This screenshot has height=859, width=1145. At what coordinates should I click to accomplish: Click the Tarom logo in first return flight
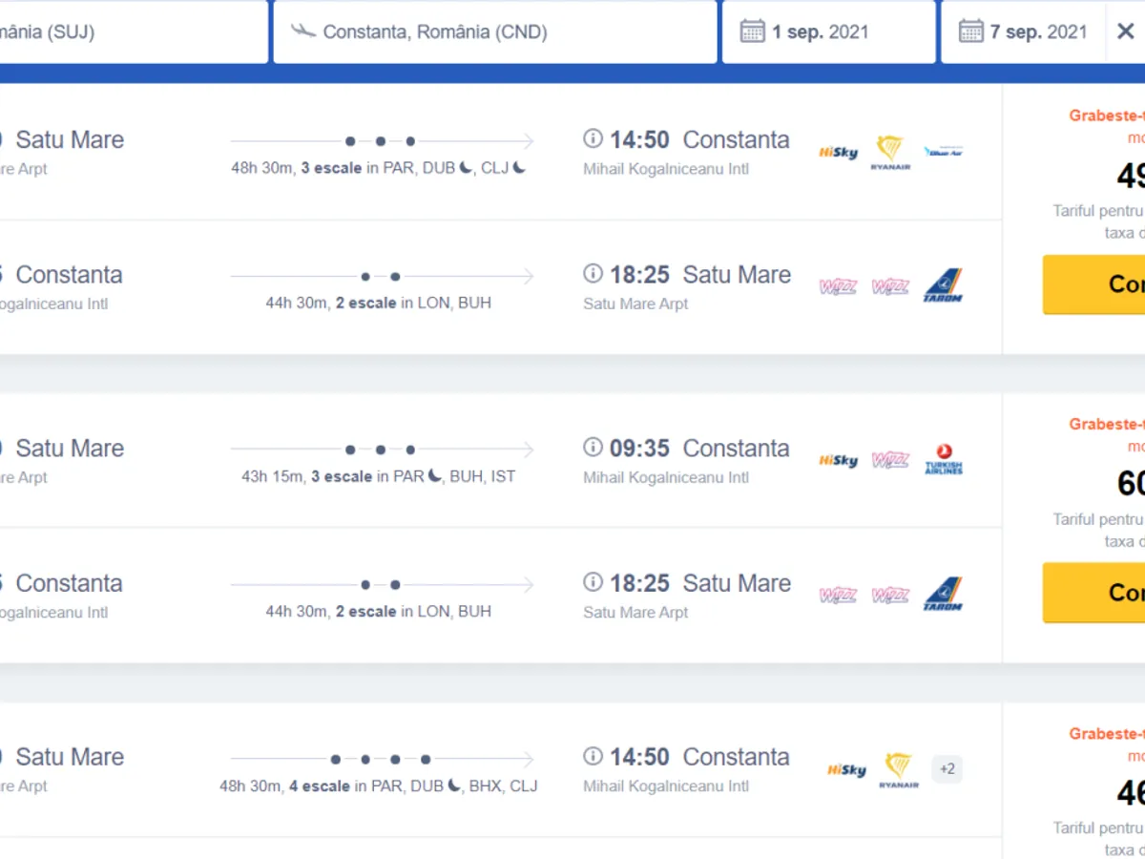click(x=943, y=285)
